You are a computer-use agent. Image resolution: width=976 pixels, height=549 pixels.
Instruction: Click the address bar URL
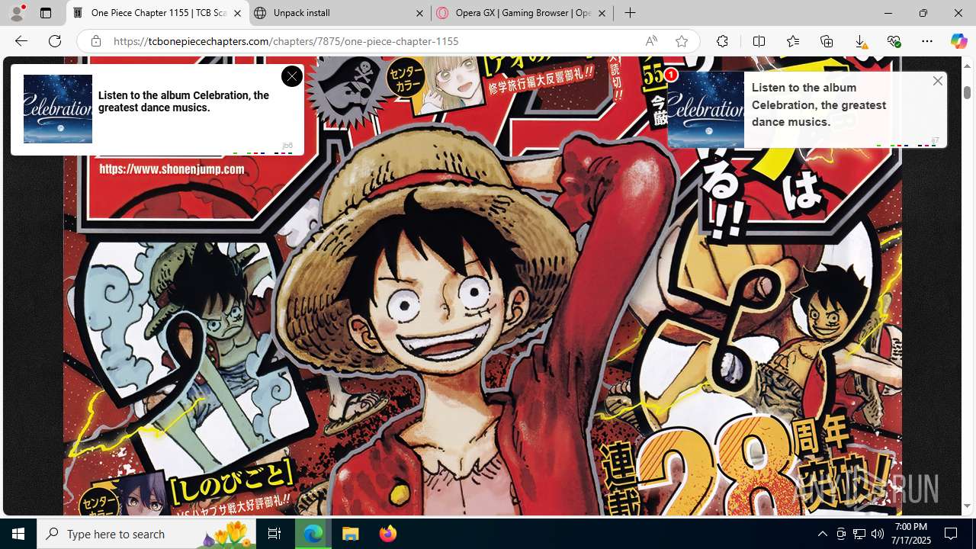point(286,41)
